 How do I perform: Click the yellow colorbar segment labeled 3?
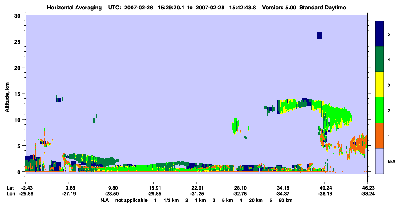pos(379,85)
